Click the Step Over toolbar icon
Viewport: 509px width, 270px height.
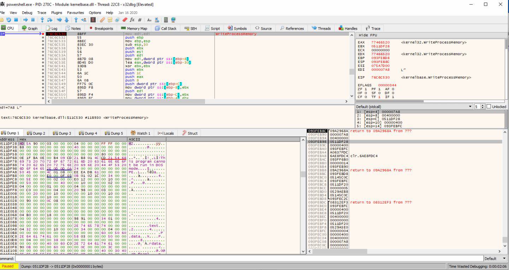coord(50,20)
